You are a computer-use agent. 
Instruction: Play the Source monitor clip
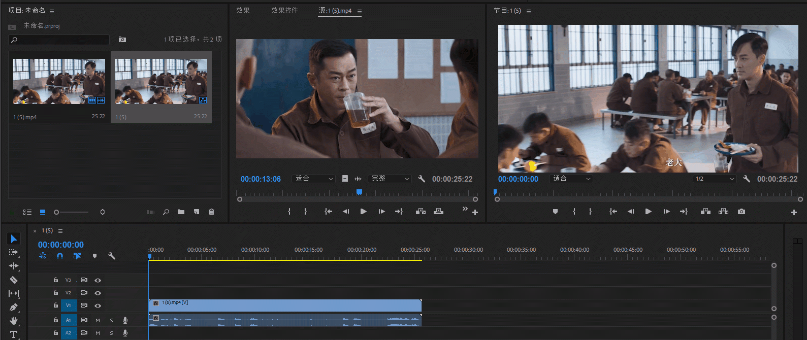click(x=363, y=212)
